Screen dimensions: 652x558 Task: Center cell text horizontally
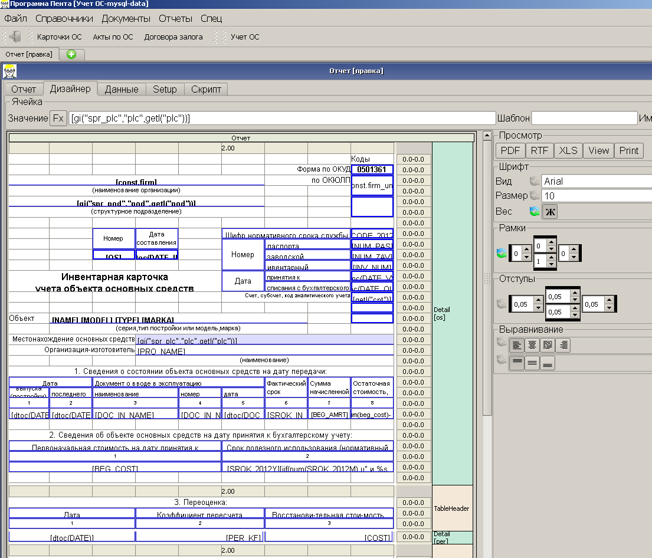pos(532,345)
